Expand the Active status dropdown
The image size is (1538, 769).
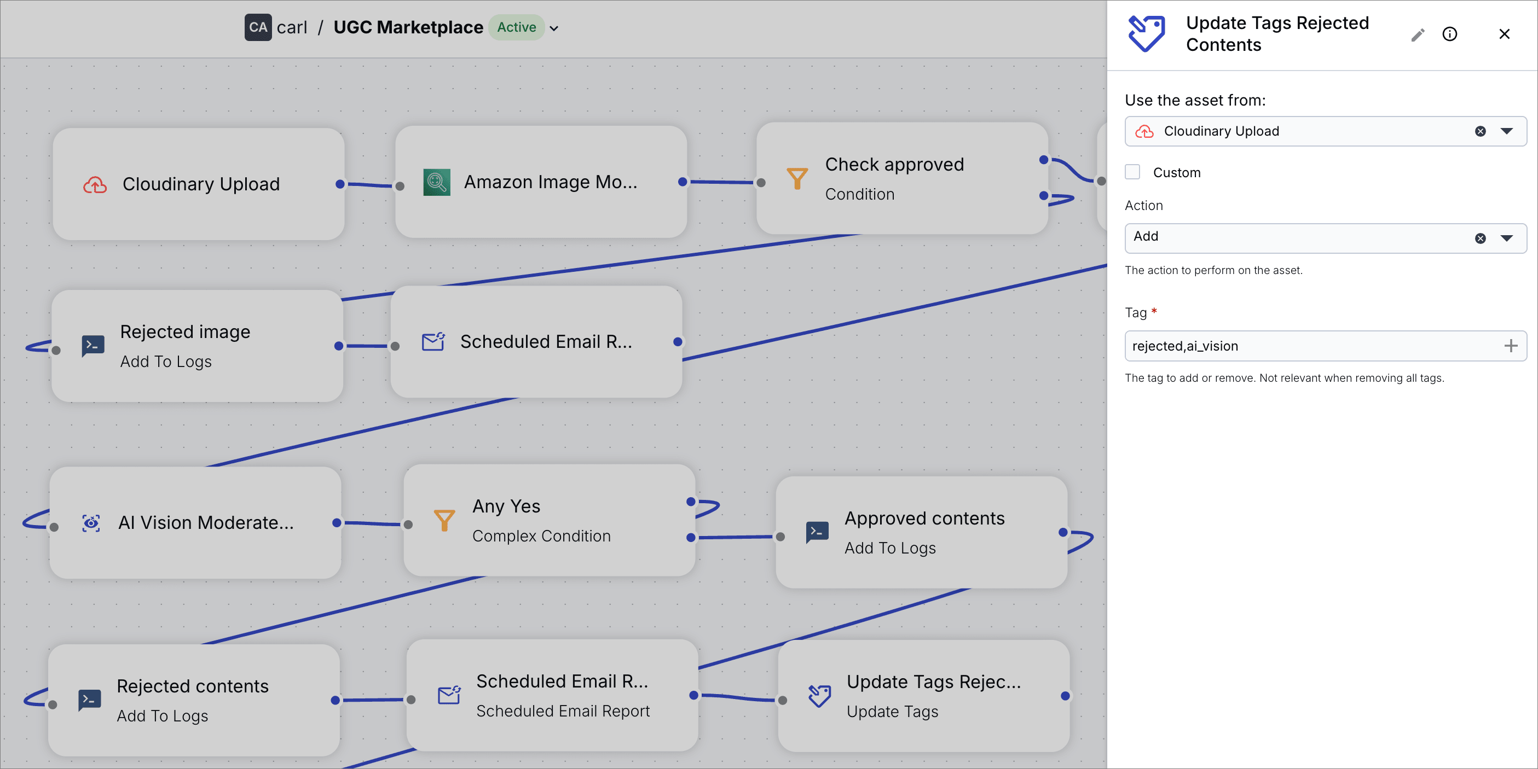[554, 27]
